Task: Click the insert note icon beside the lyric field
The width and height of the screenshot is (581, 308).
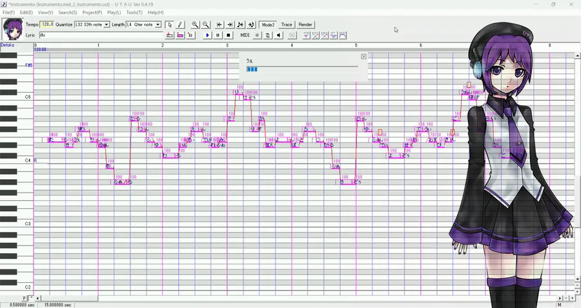Action: point(170,35)
